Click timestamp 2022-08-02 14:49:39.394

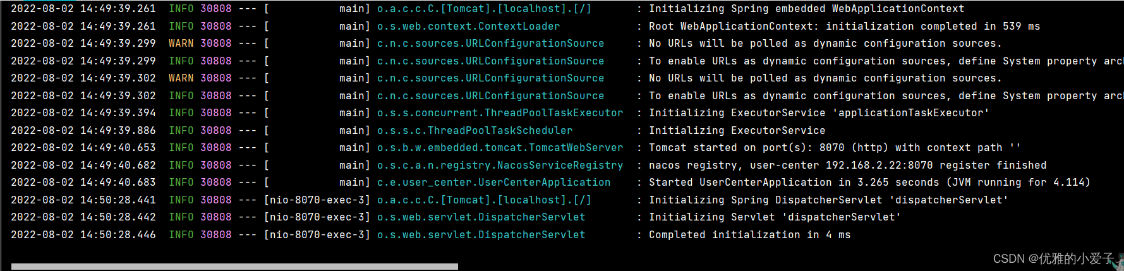[x=83, y=113]
